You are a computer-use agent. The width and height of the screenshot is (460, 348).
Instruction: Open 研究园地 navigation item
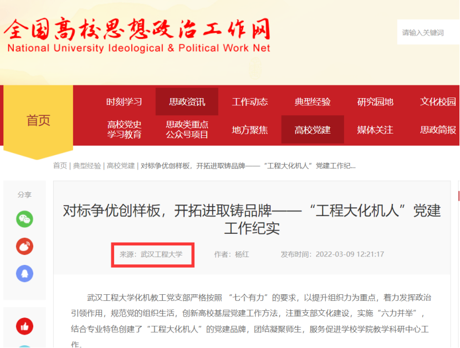(x=375, y=102)
